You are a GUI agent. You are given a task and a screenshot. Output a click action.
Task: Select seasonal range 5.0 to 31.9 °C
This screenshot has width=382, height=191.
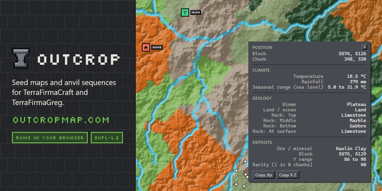click(347, 87)
